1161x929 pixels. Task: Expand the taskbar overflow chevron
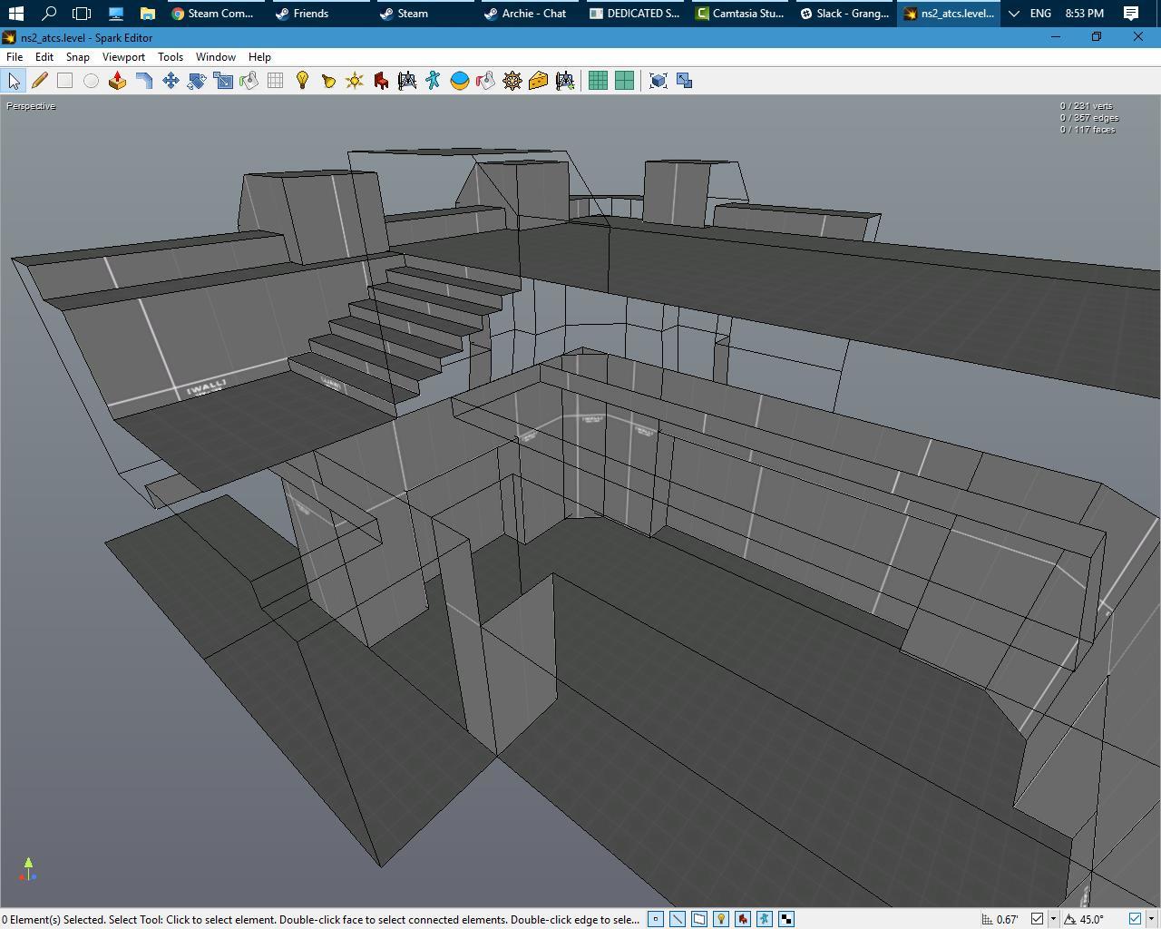point(1014,14)
